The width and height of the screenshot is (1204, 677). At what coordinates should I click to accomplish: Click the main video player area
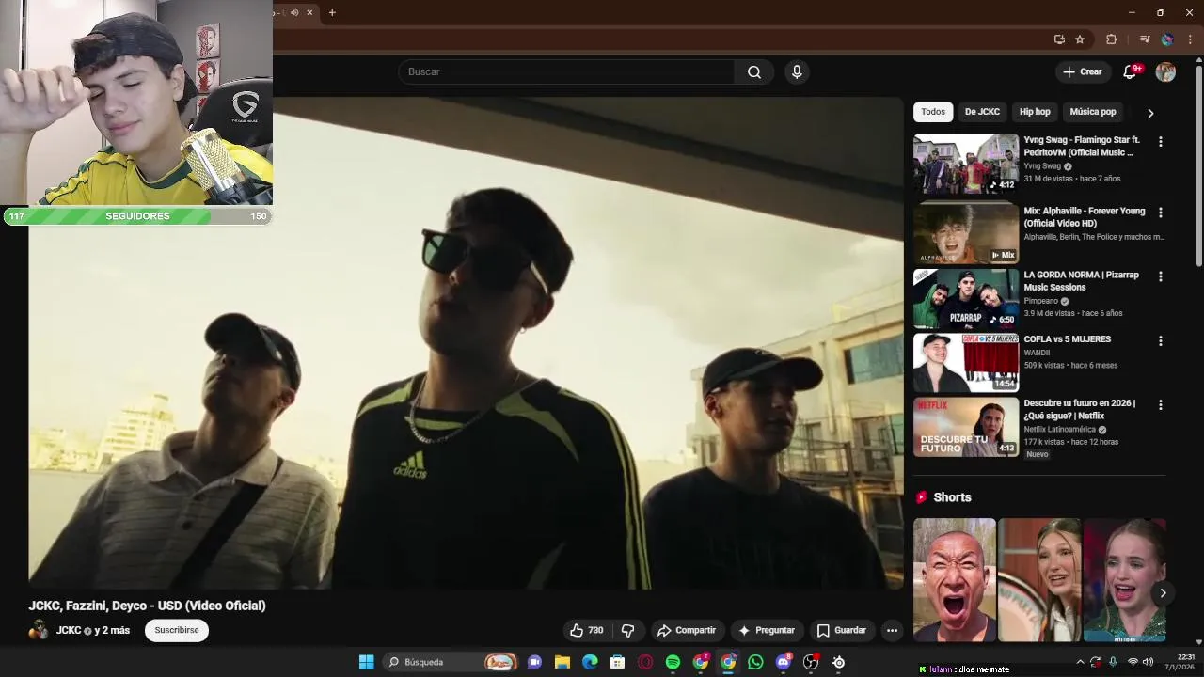pos(466,343)
